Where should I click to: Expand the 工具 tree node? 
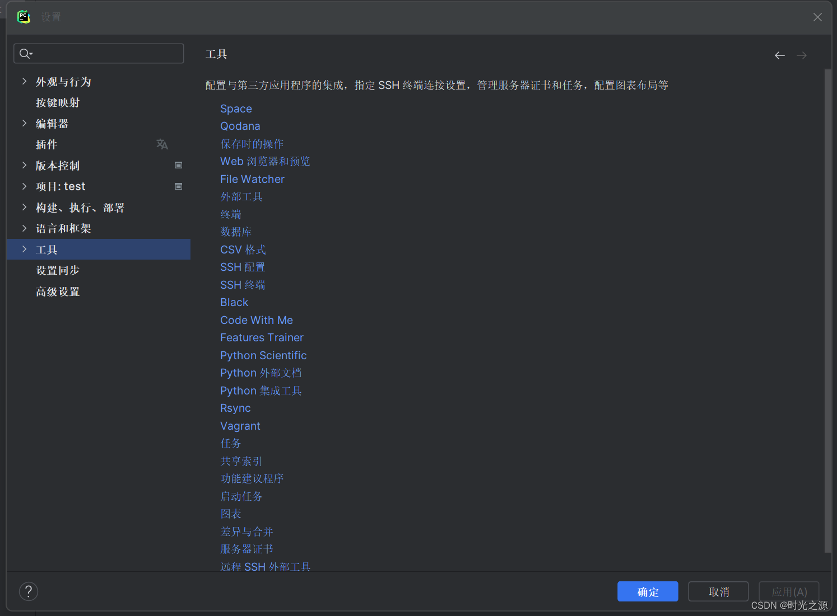click(24, 249)
